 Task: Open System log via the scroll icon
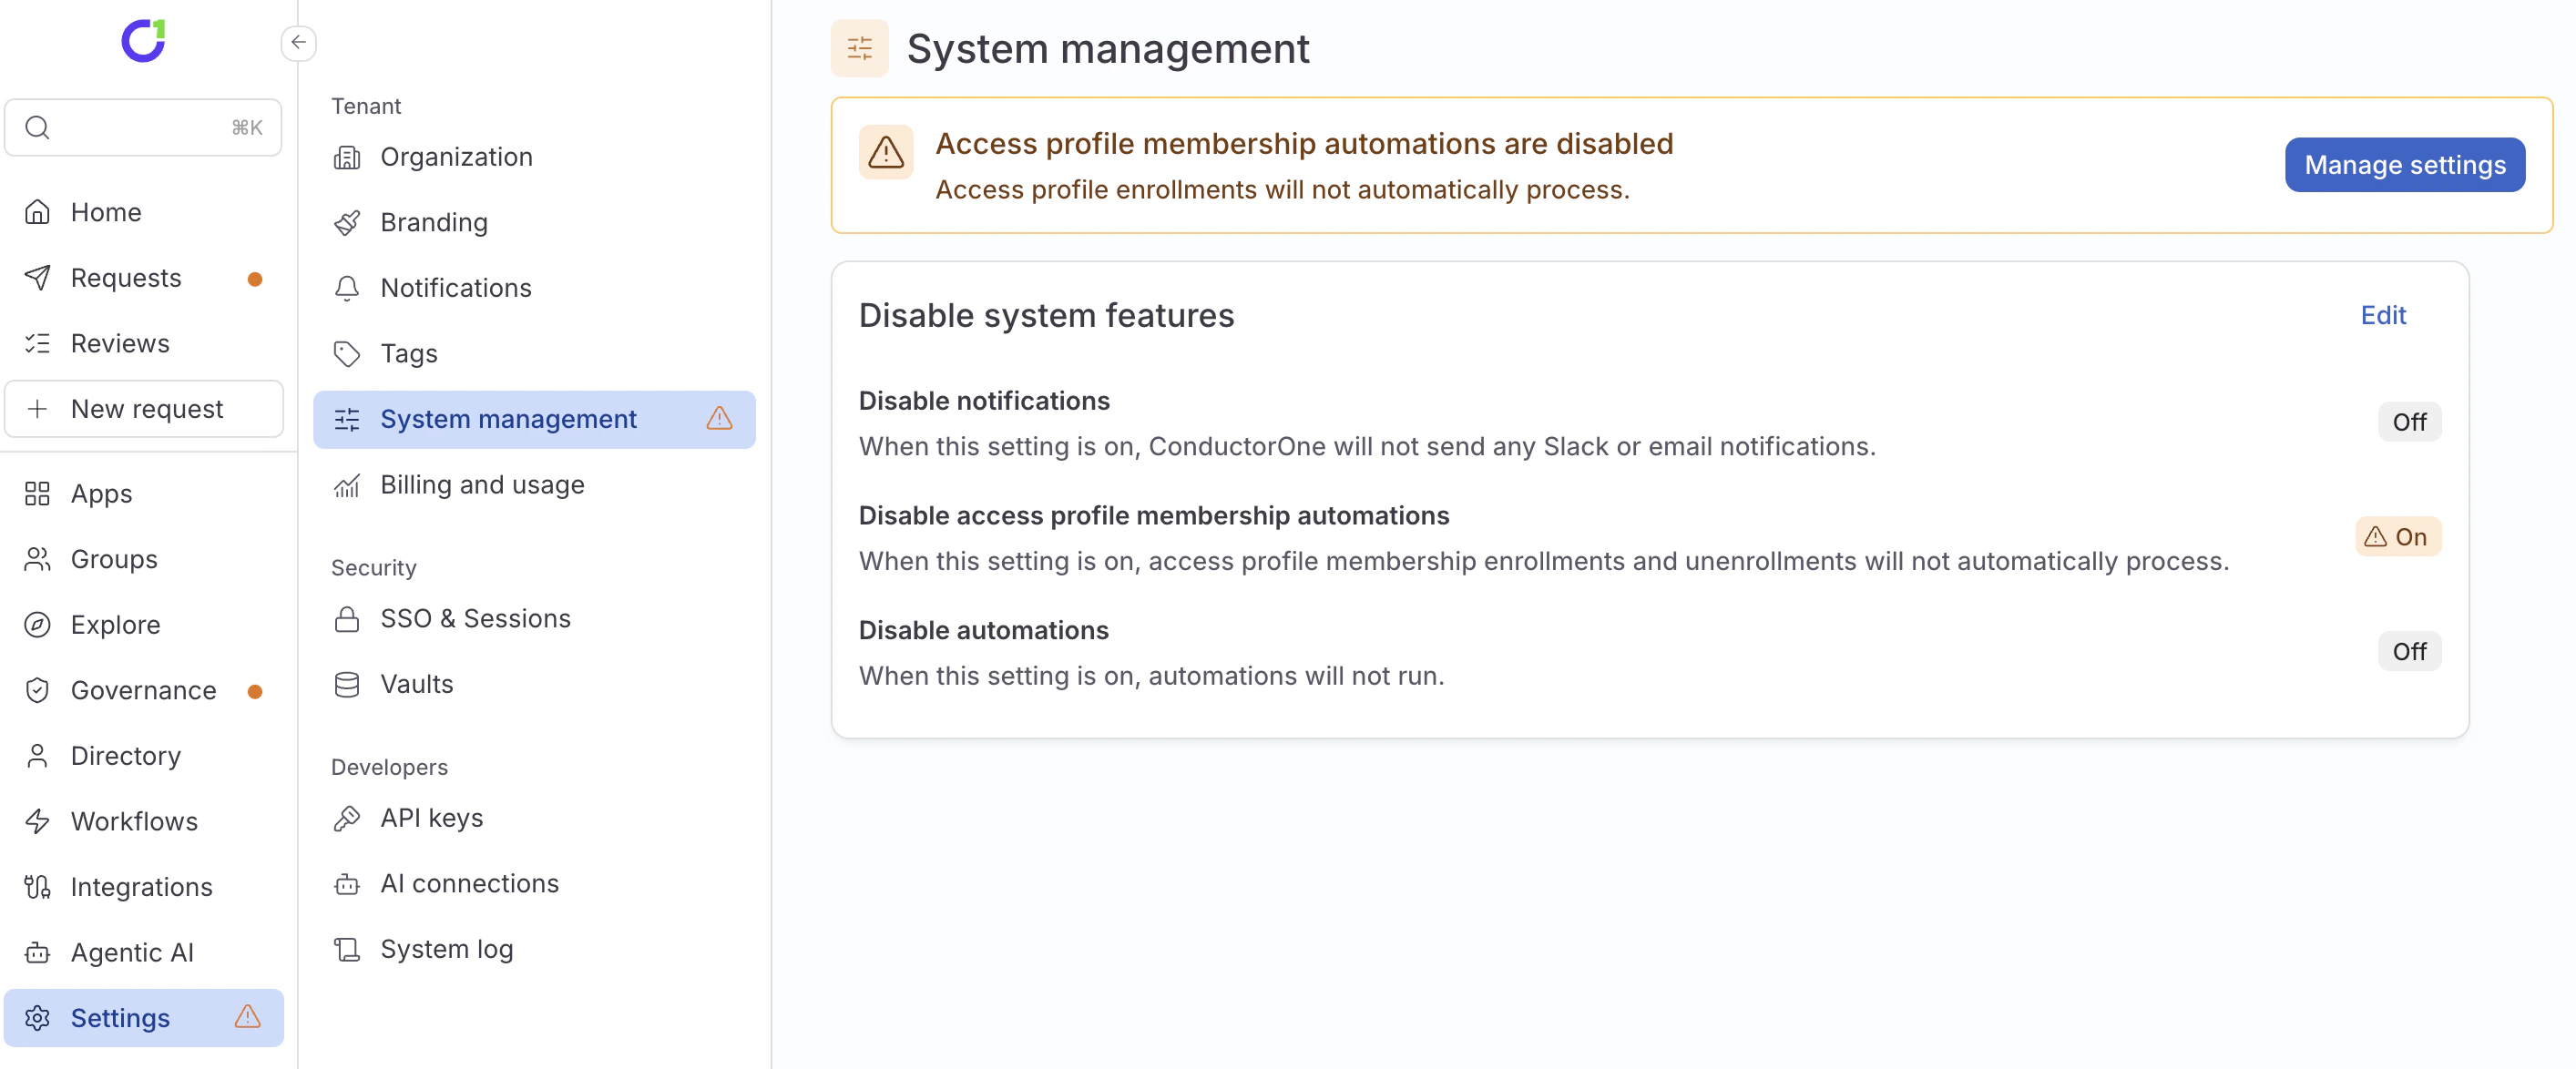tap(347, 949)
